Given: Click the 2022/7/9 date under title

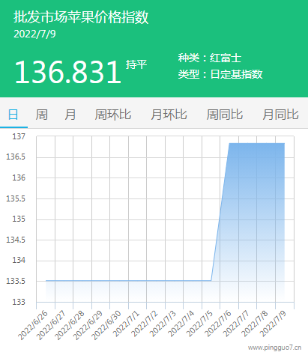Looking at the screenshot, I should pyautogui.click(x=34, y=34).
